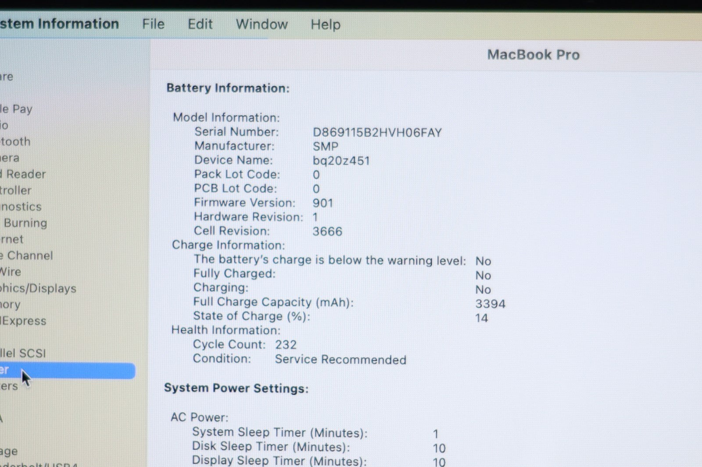Click the Health Information label
Viewport: 702px width, 467px height.
coord(226,330)
